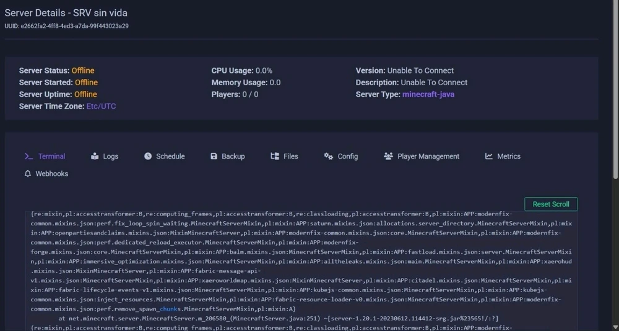Image resolution: width=619 pixels, height=331 pixels.
Task: Switch to the Logs tab label
Action: click(x=111, y=157)
